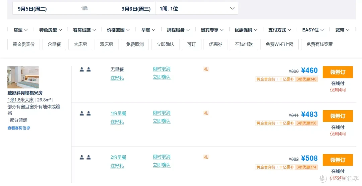Screen dimensions: 362x186
Task: Toggle the 免费Wi-Fi上网 filter
Action: [x=279, y=44]
